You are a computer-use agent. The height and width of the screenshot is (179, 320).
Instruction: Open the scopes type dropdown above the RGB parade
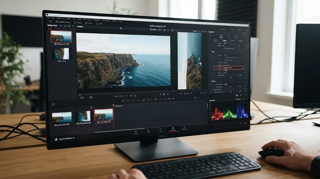238,99
